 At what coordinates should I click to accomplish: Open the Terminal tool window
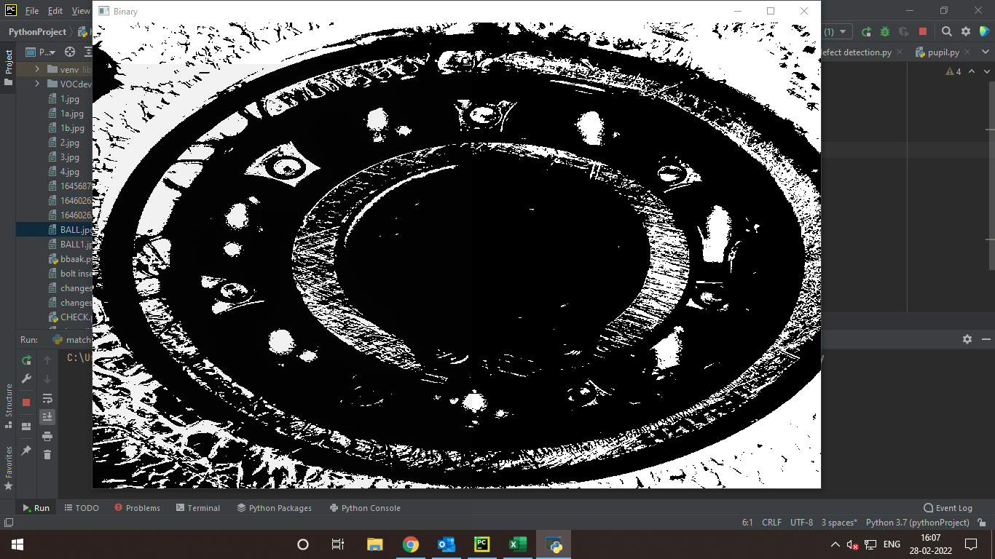point(198,508)
